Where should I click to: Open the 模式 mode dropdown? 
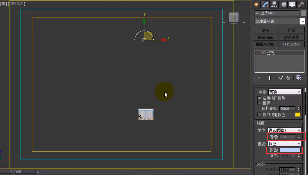click(285, 144)
